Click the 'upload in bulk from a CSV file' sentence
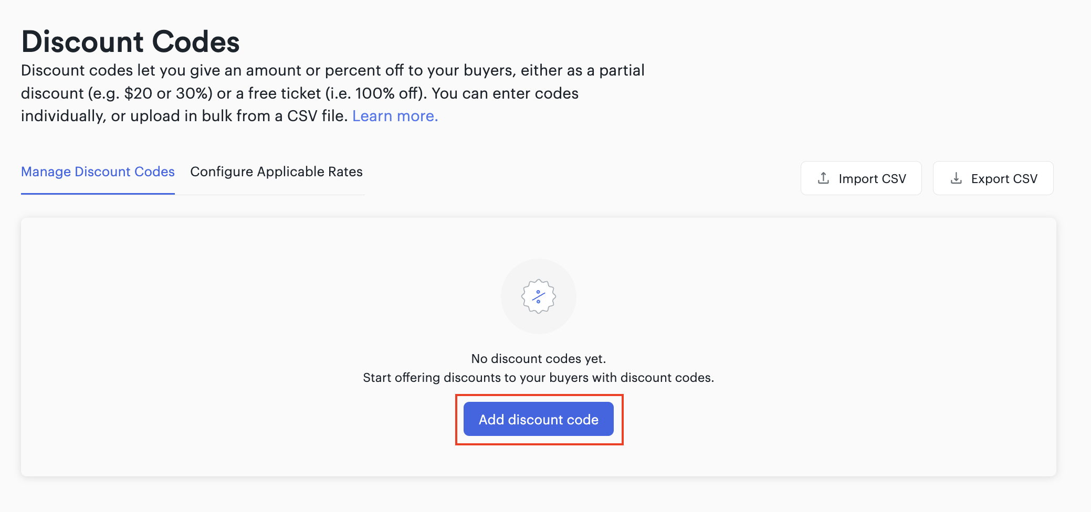The image size is (1091, 512). 239,116
